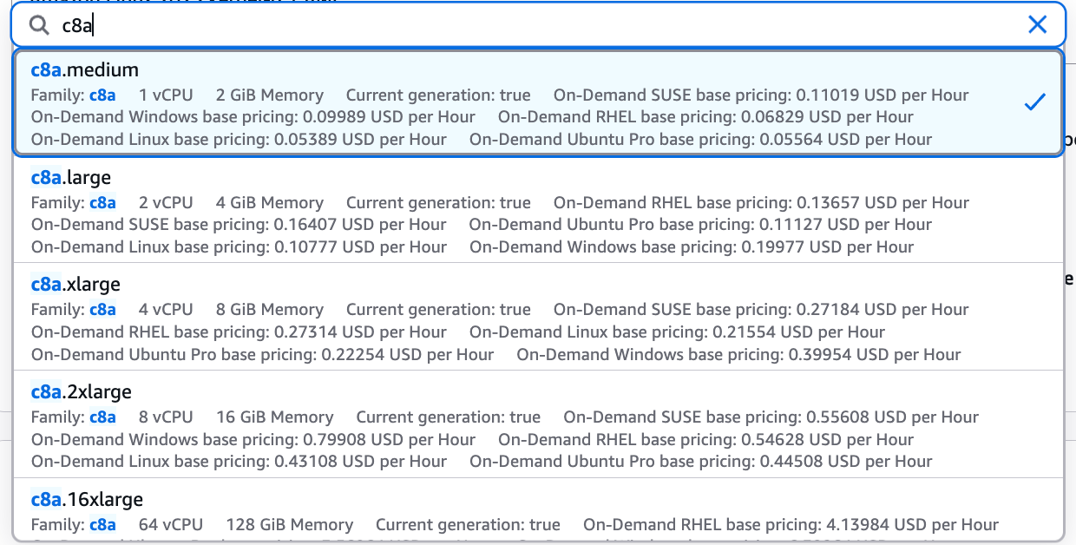The width and height of the screenshot is (1076, 545).
Task: Click Linux pricing 0.10777 USD in c8a.large
Action: (x=239, y=247)
